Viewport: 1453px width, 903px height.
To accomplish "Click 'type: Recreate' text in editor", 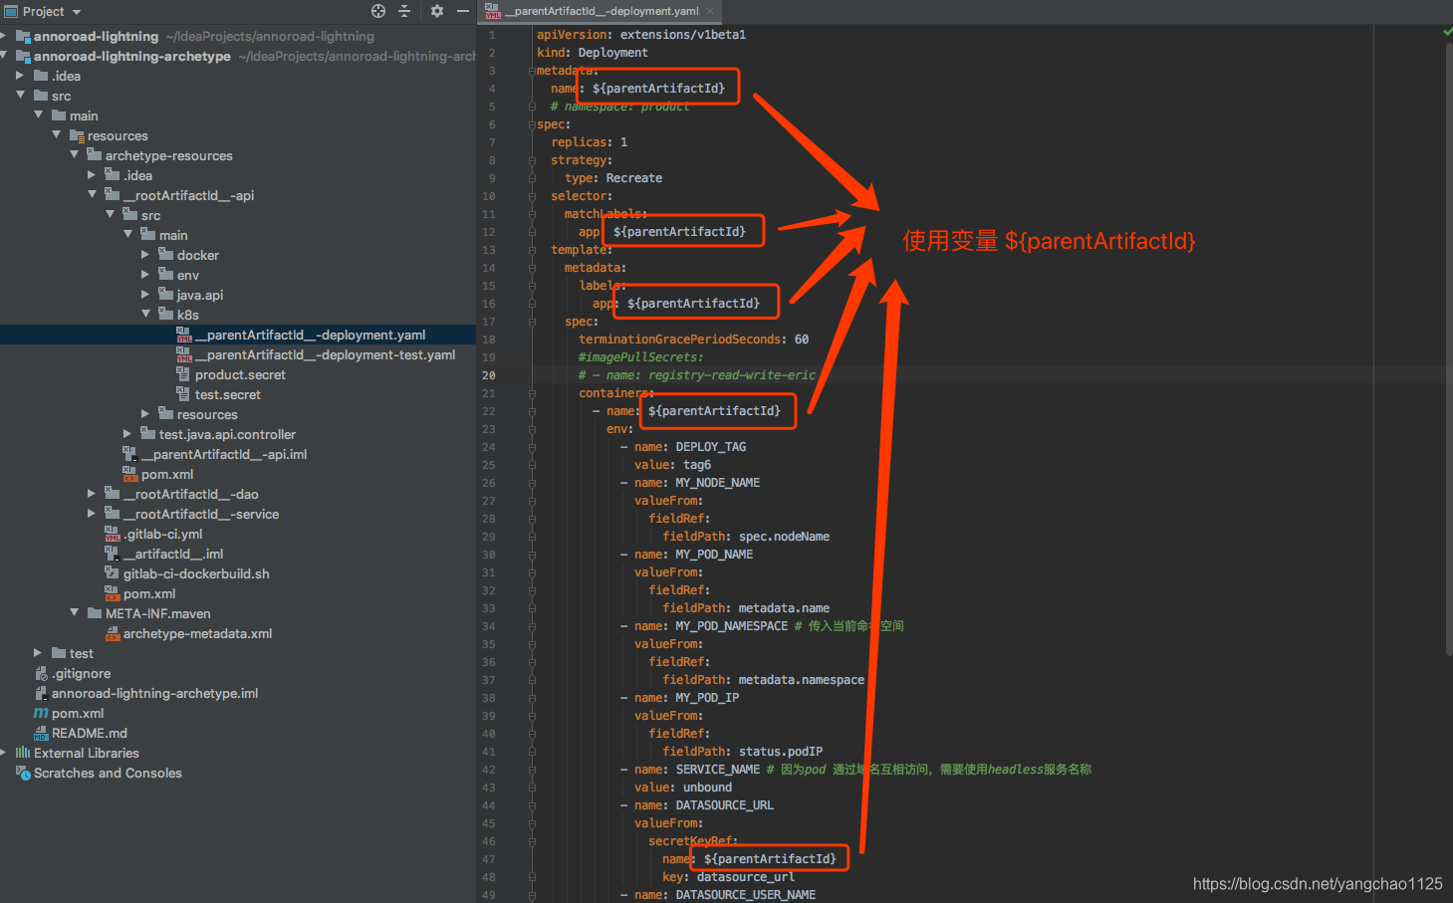I will (x=613, y=178).
